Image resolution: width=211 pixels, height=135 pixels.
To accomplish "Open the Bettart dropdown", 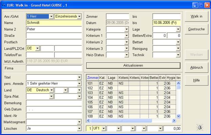I will [178, 42].
